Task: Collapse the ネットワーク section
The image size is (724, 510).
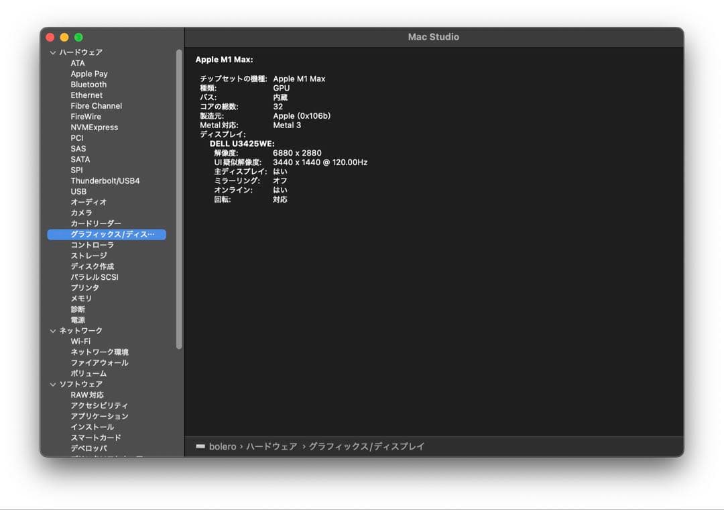Action: click(x=52, y=330)
